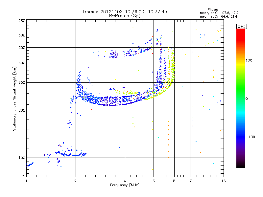Click the y-axis label "200"
This screenshot has width=263, height=197.
(22, 110)
